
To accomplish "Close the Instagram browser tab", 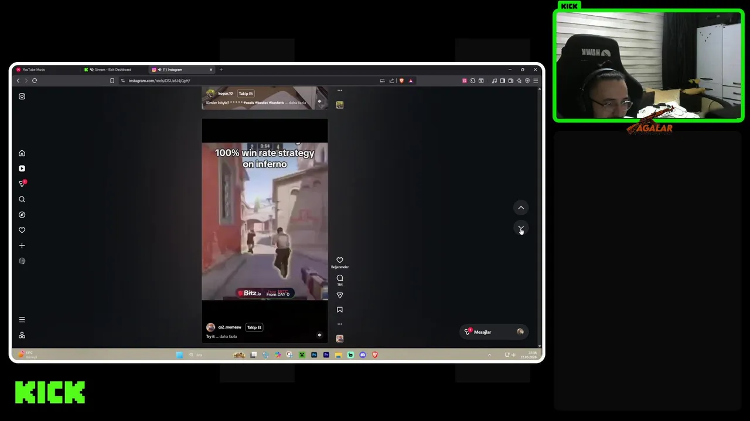I will (211, 70).
